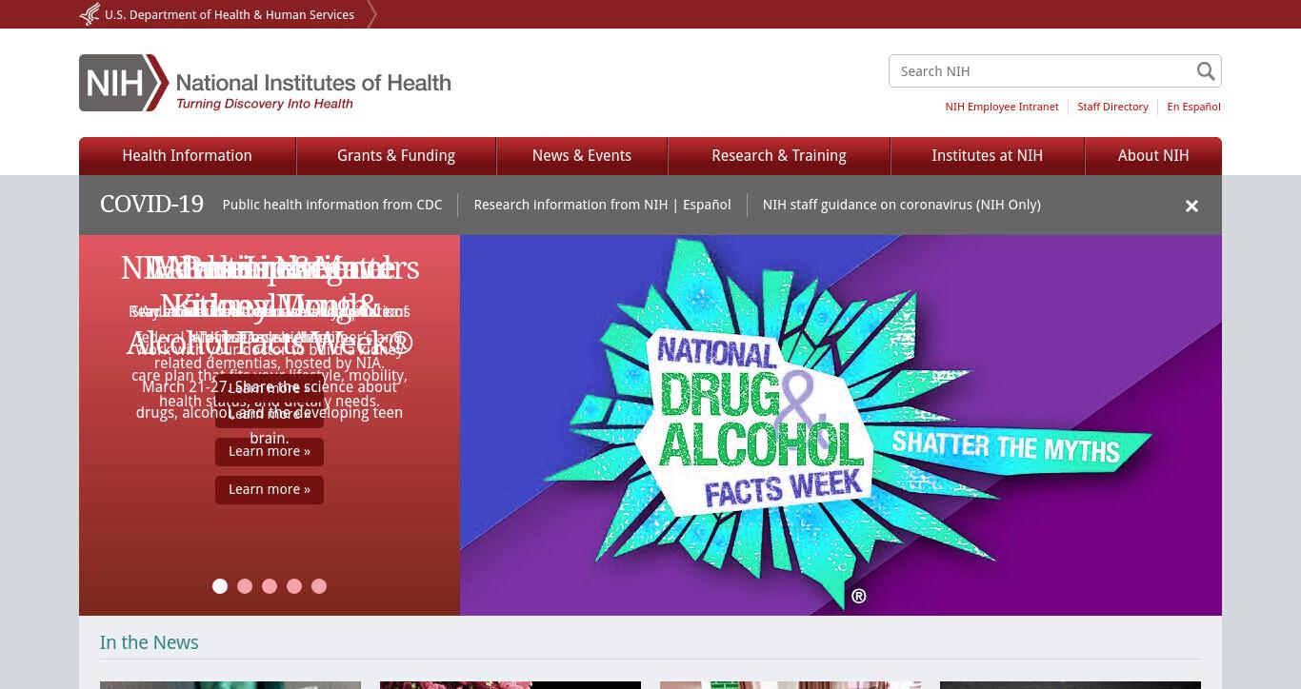Select the fourth carousel slide dot
The image size is (1301, 689).
[294, 586]
